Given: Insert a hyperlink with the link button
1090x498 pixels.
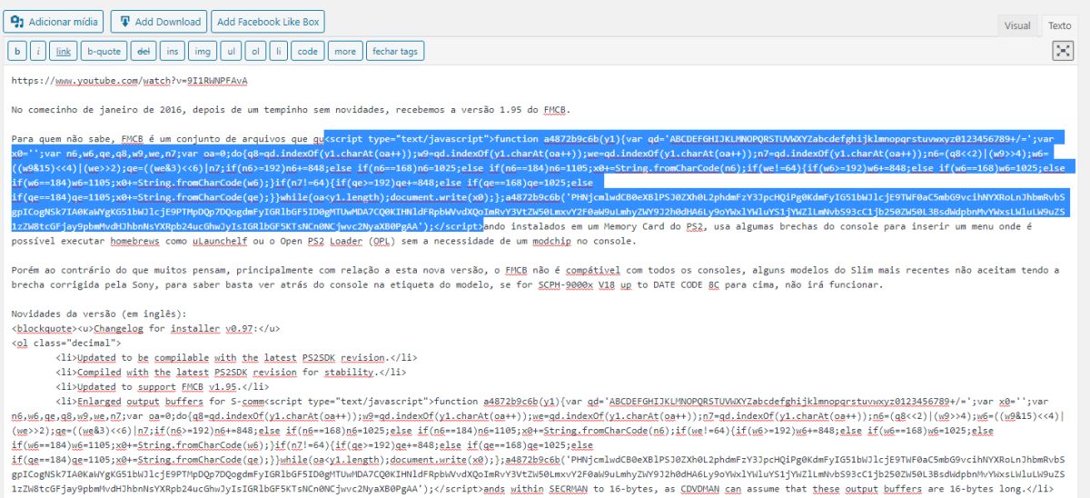Looking at the screenshot, I should pos(64,51).
